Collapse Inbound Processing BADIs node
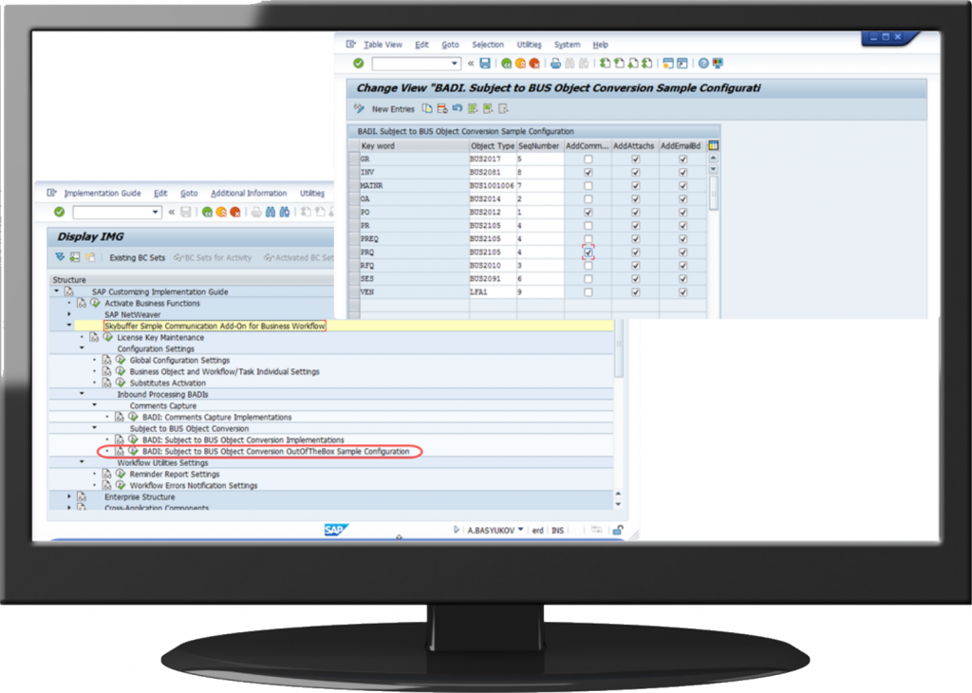 [82, 393]
